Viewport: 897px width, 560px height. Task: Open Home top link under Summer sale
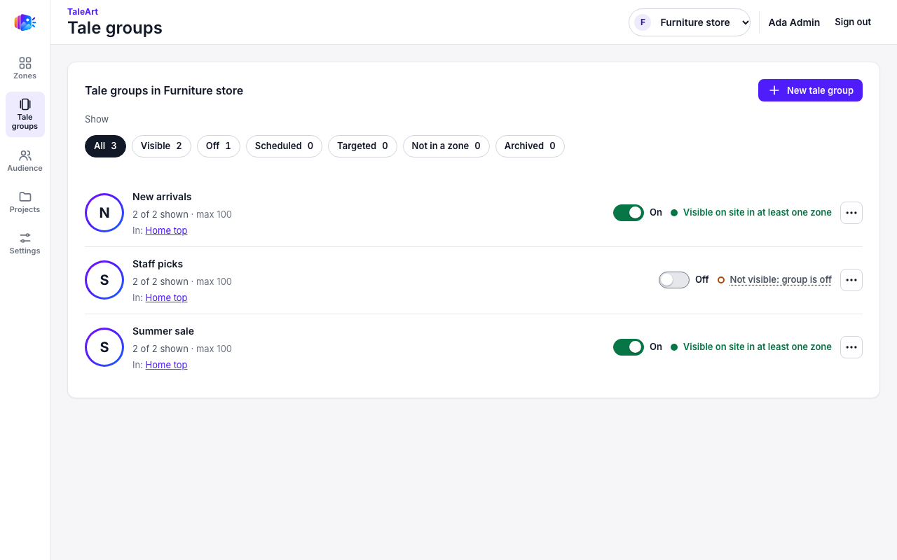click(x=166, y=365)
